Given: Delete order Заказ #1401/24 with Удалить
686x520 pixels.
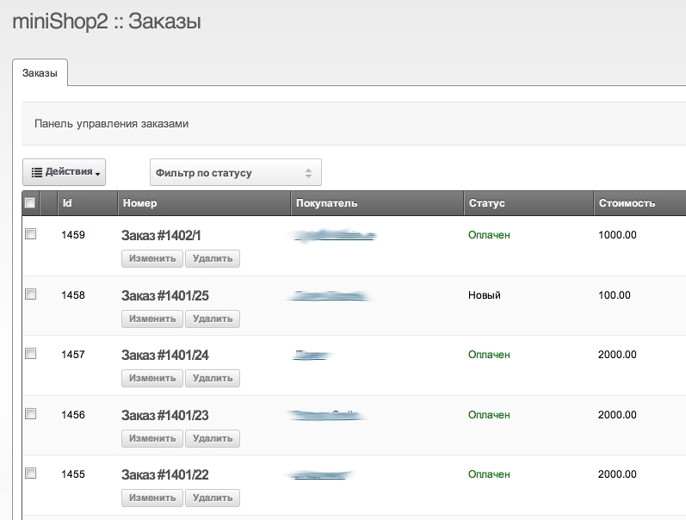Looking at the screenshot, I should tap(213, 378).
